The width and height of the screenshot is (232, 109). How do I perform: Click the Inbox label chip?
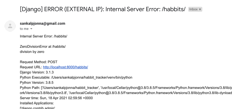click(x=193, y=9)
